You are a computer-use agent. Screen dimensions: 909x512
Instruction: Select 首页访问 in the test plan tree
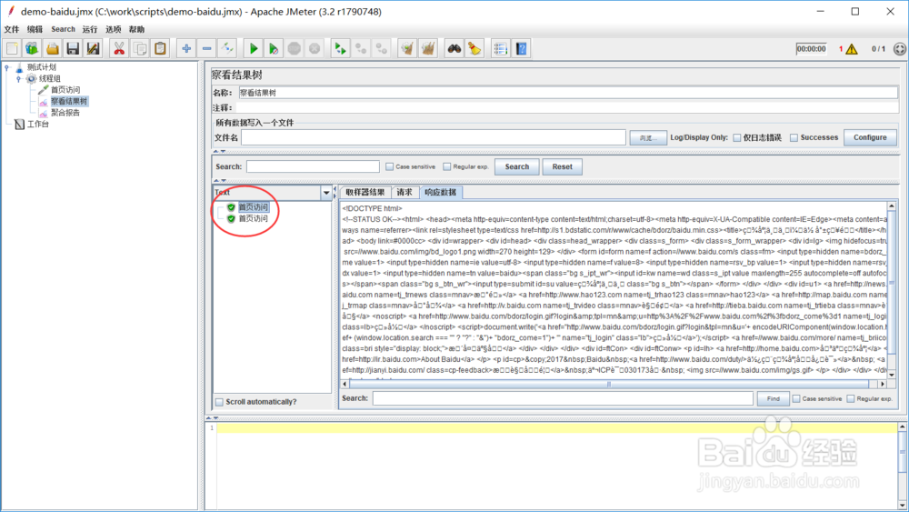pos(65,90)
